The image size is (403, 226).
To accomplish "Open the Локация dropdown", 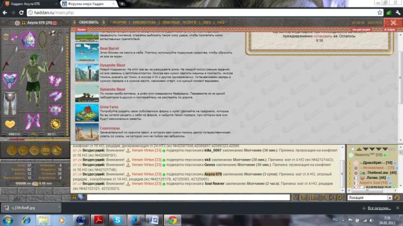I will (370, 197).
